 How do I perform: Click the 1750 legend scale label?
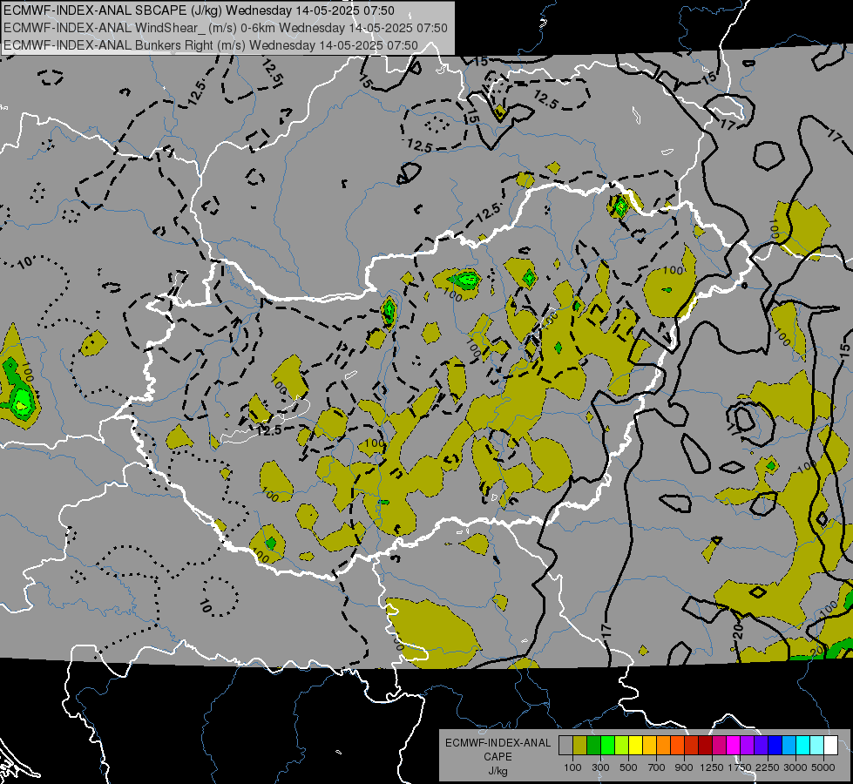740,767
